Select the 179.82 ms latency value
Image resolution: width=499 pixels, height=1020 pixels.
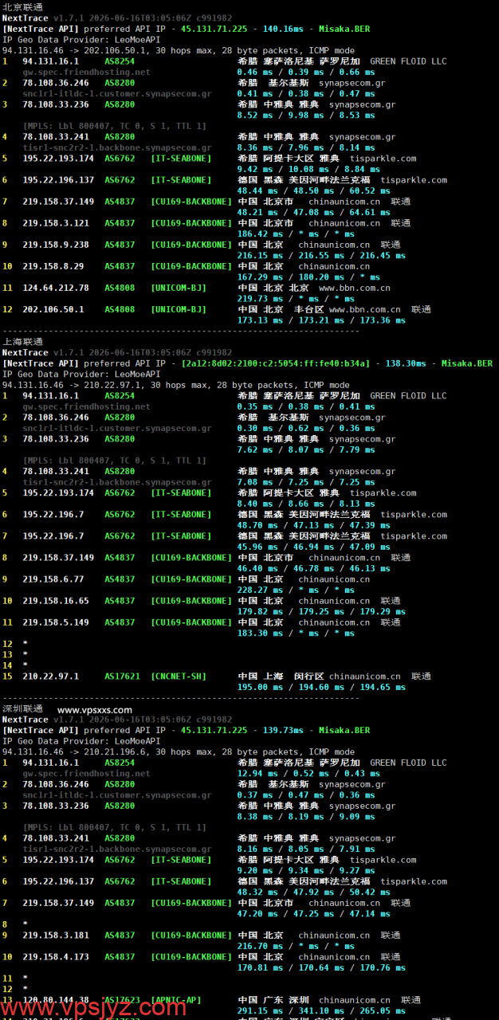(x=260, y=612)
